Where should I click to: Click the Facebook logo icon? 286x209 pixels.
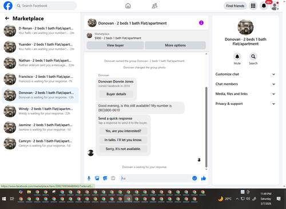coord(8,6)
